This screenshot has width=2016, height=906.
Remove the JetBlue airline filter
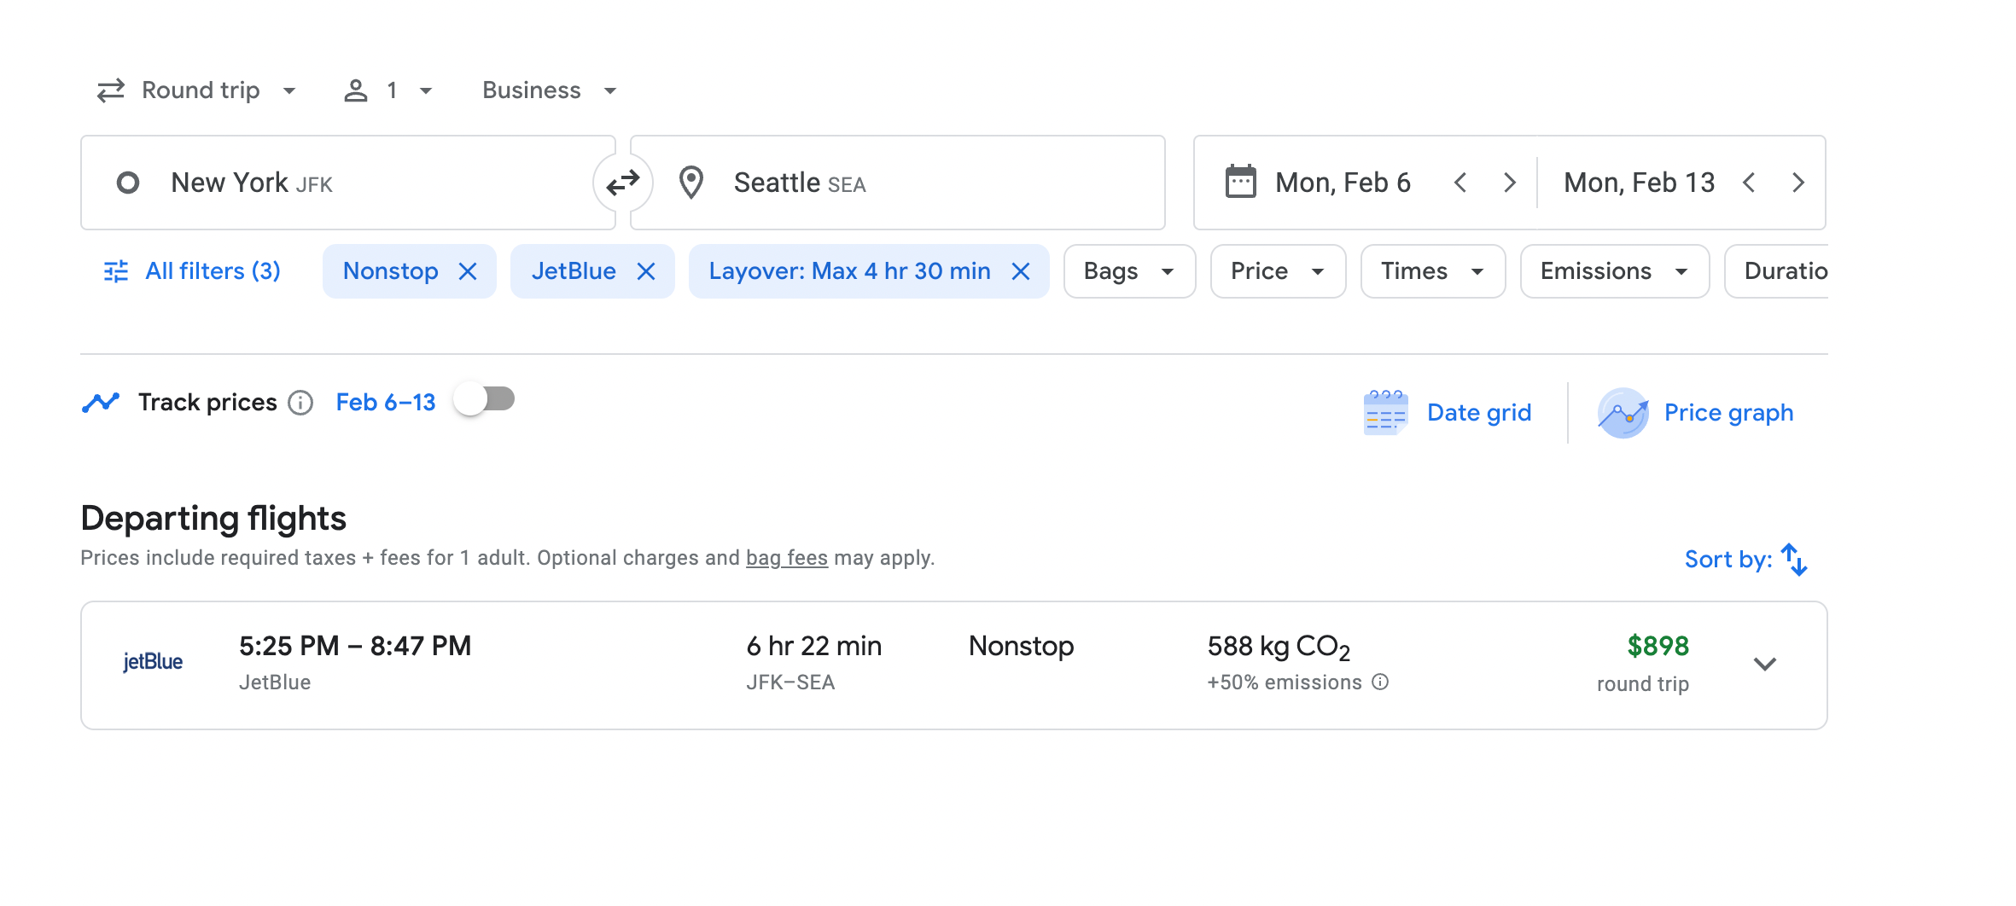tap(646, 271)
